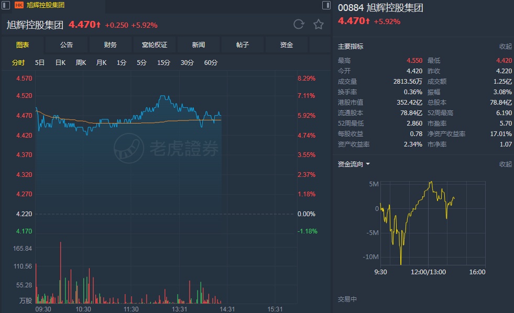514x313 pixels.
Task: Select the 日K chart period
Action: coord(60,63)
